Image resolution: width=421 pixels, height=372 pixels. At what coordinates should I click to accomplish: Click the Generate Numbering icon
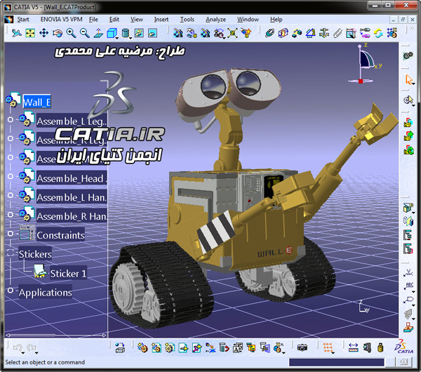click(238, 348)
